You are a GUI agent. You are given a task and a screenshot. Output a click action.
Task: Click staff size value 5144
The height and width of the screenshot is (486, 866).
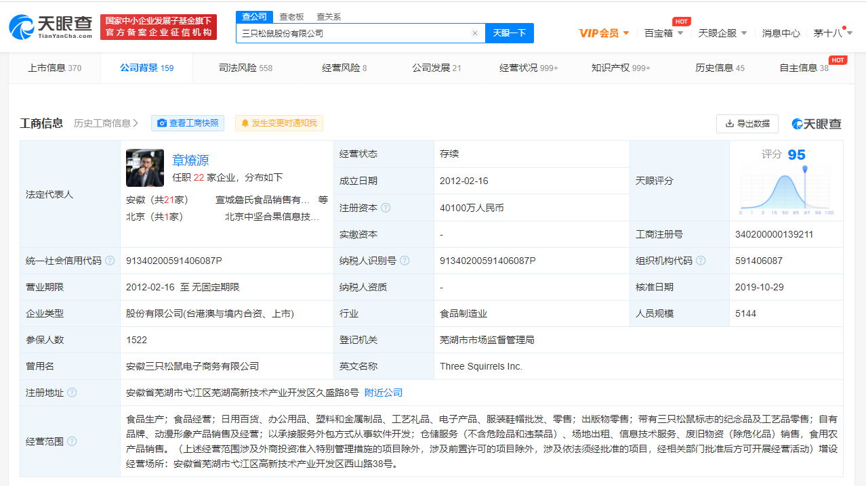(x=745, y=313)
